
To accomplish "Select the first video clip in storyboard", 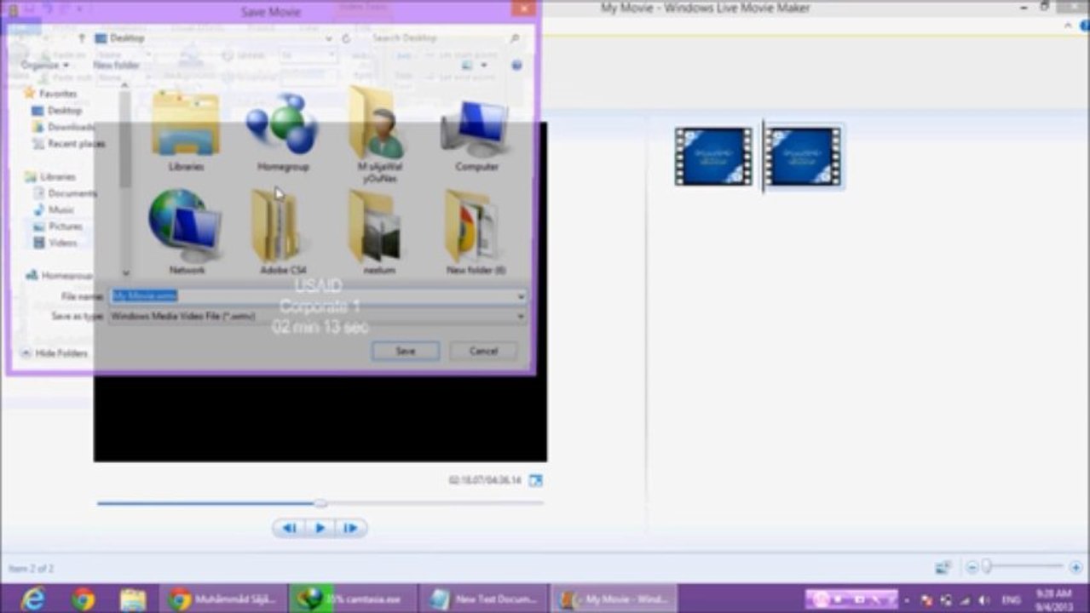I will click(x=713, y=156).
